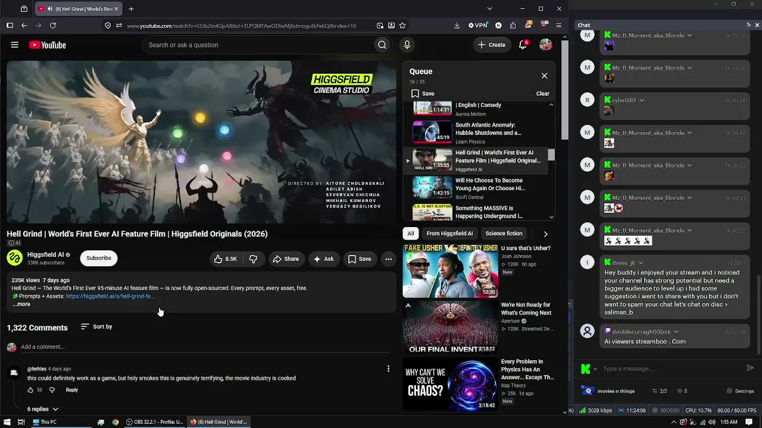Image resolution: width=762 pixels, height=428 pixels.
Task: Select the 'Science fiction' filter chip
Action: pyautogui.click(x=504, y=234)
